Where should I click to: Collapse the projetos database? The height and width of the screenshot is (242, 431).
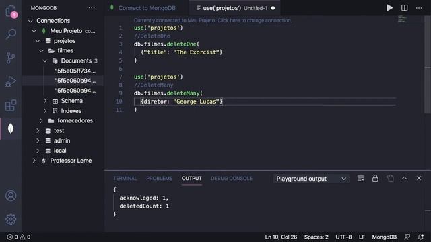[x=38, y=41]
